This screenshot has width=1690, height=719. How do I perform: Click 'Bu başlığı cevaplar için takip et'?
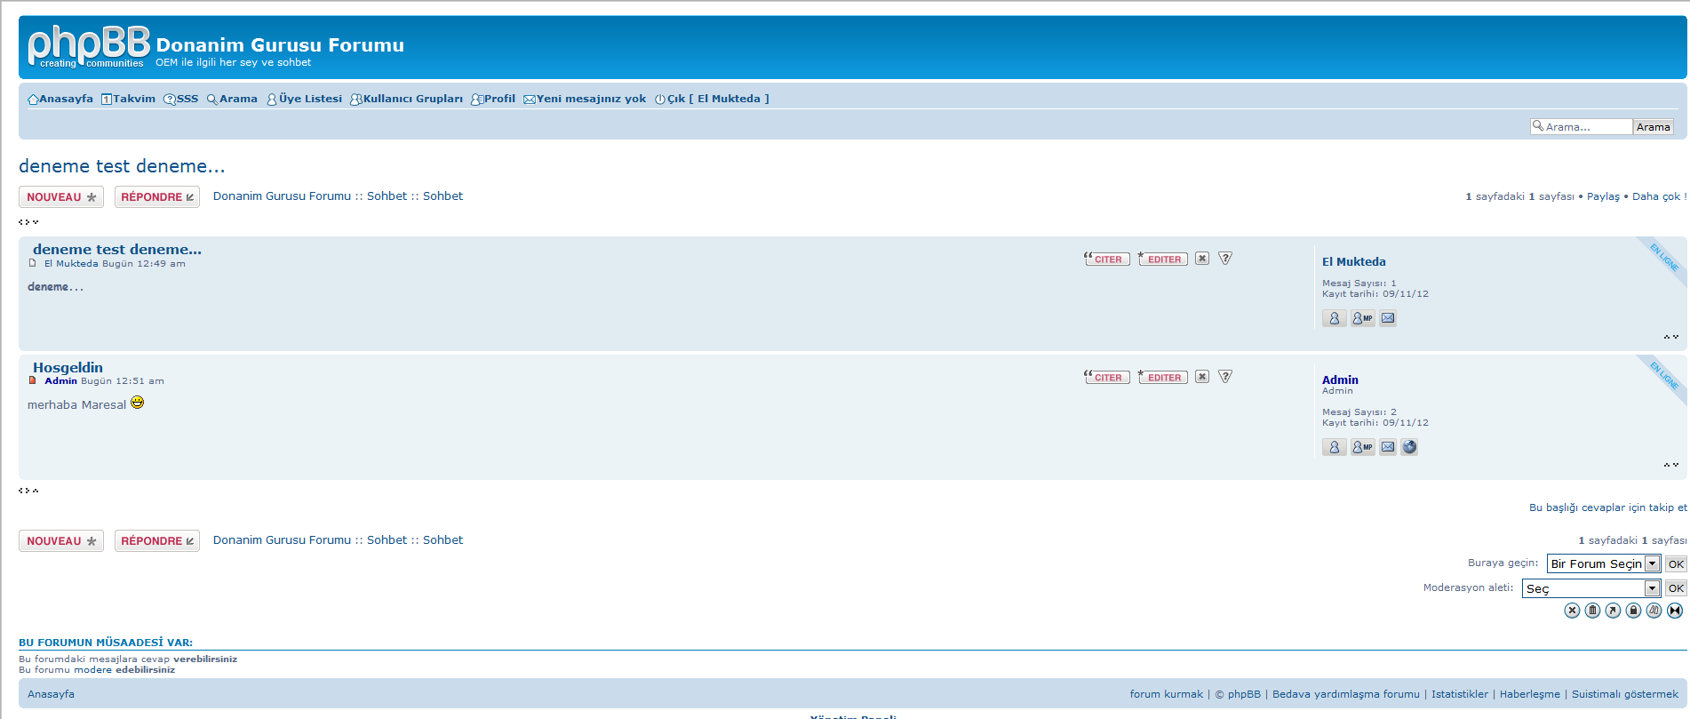[x=1607, y=507]
